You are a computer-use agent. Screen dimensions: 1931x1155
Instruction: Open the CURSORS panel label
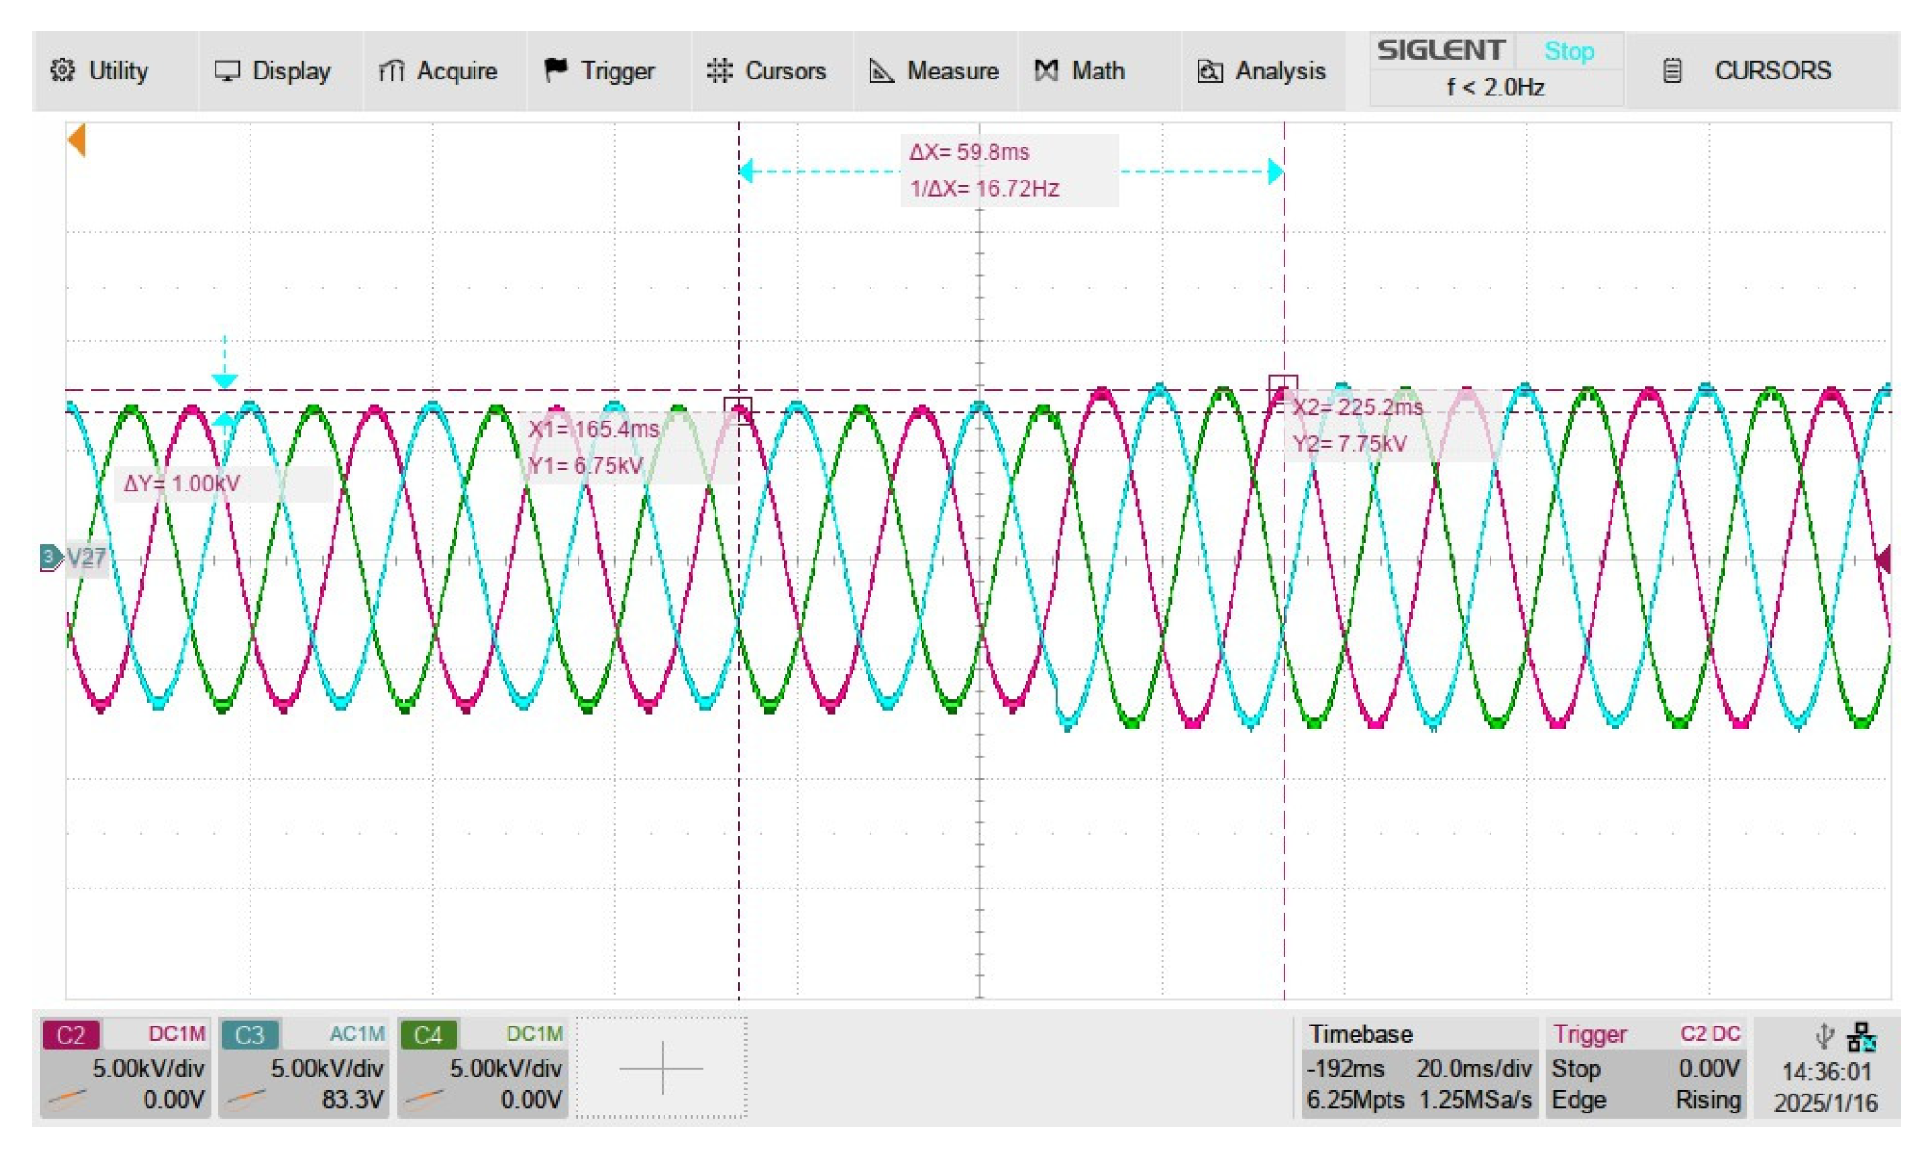point(1772,71)
